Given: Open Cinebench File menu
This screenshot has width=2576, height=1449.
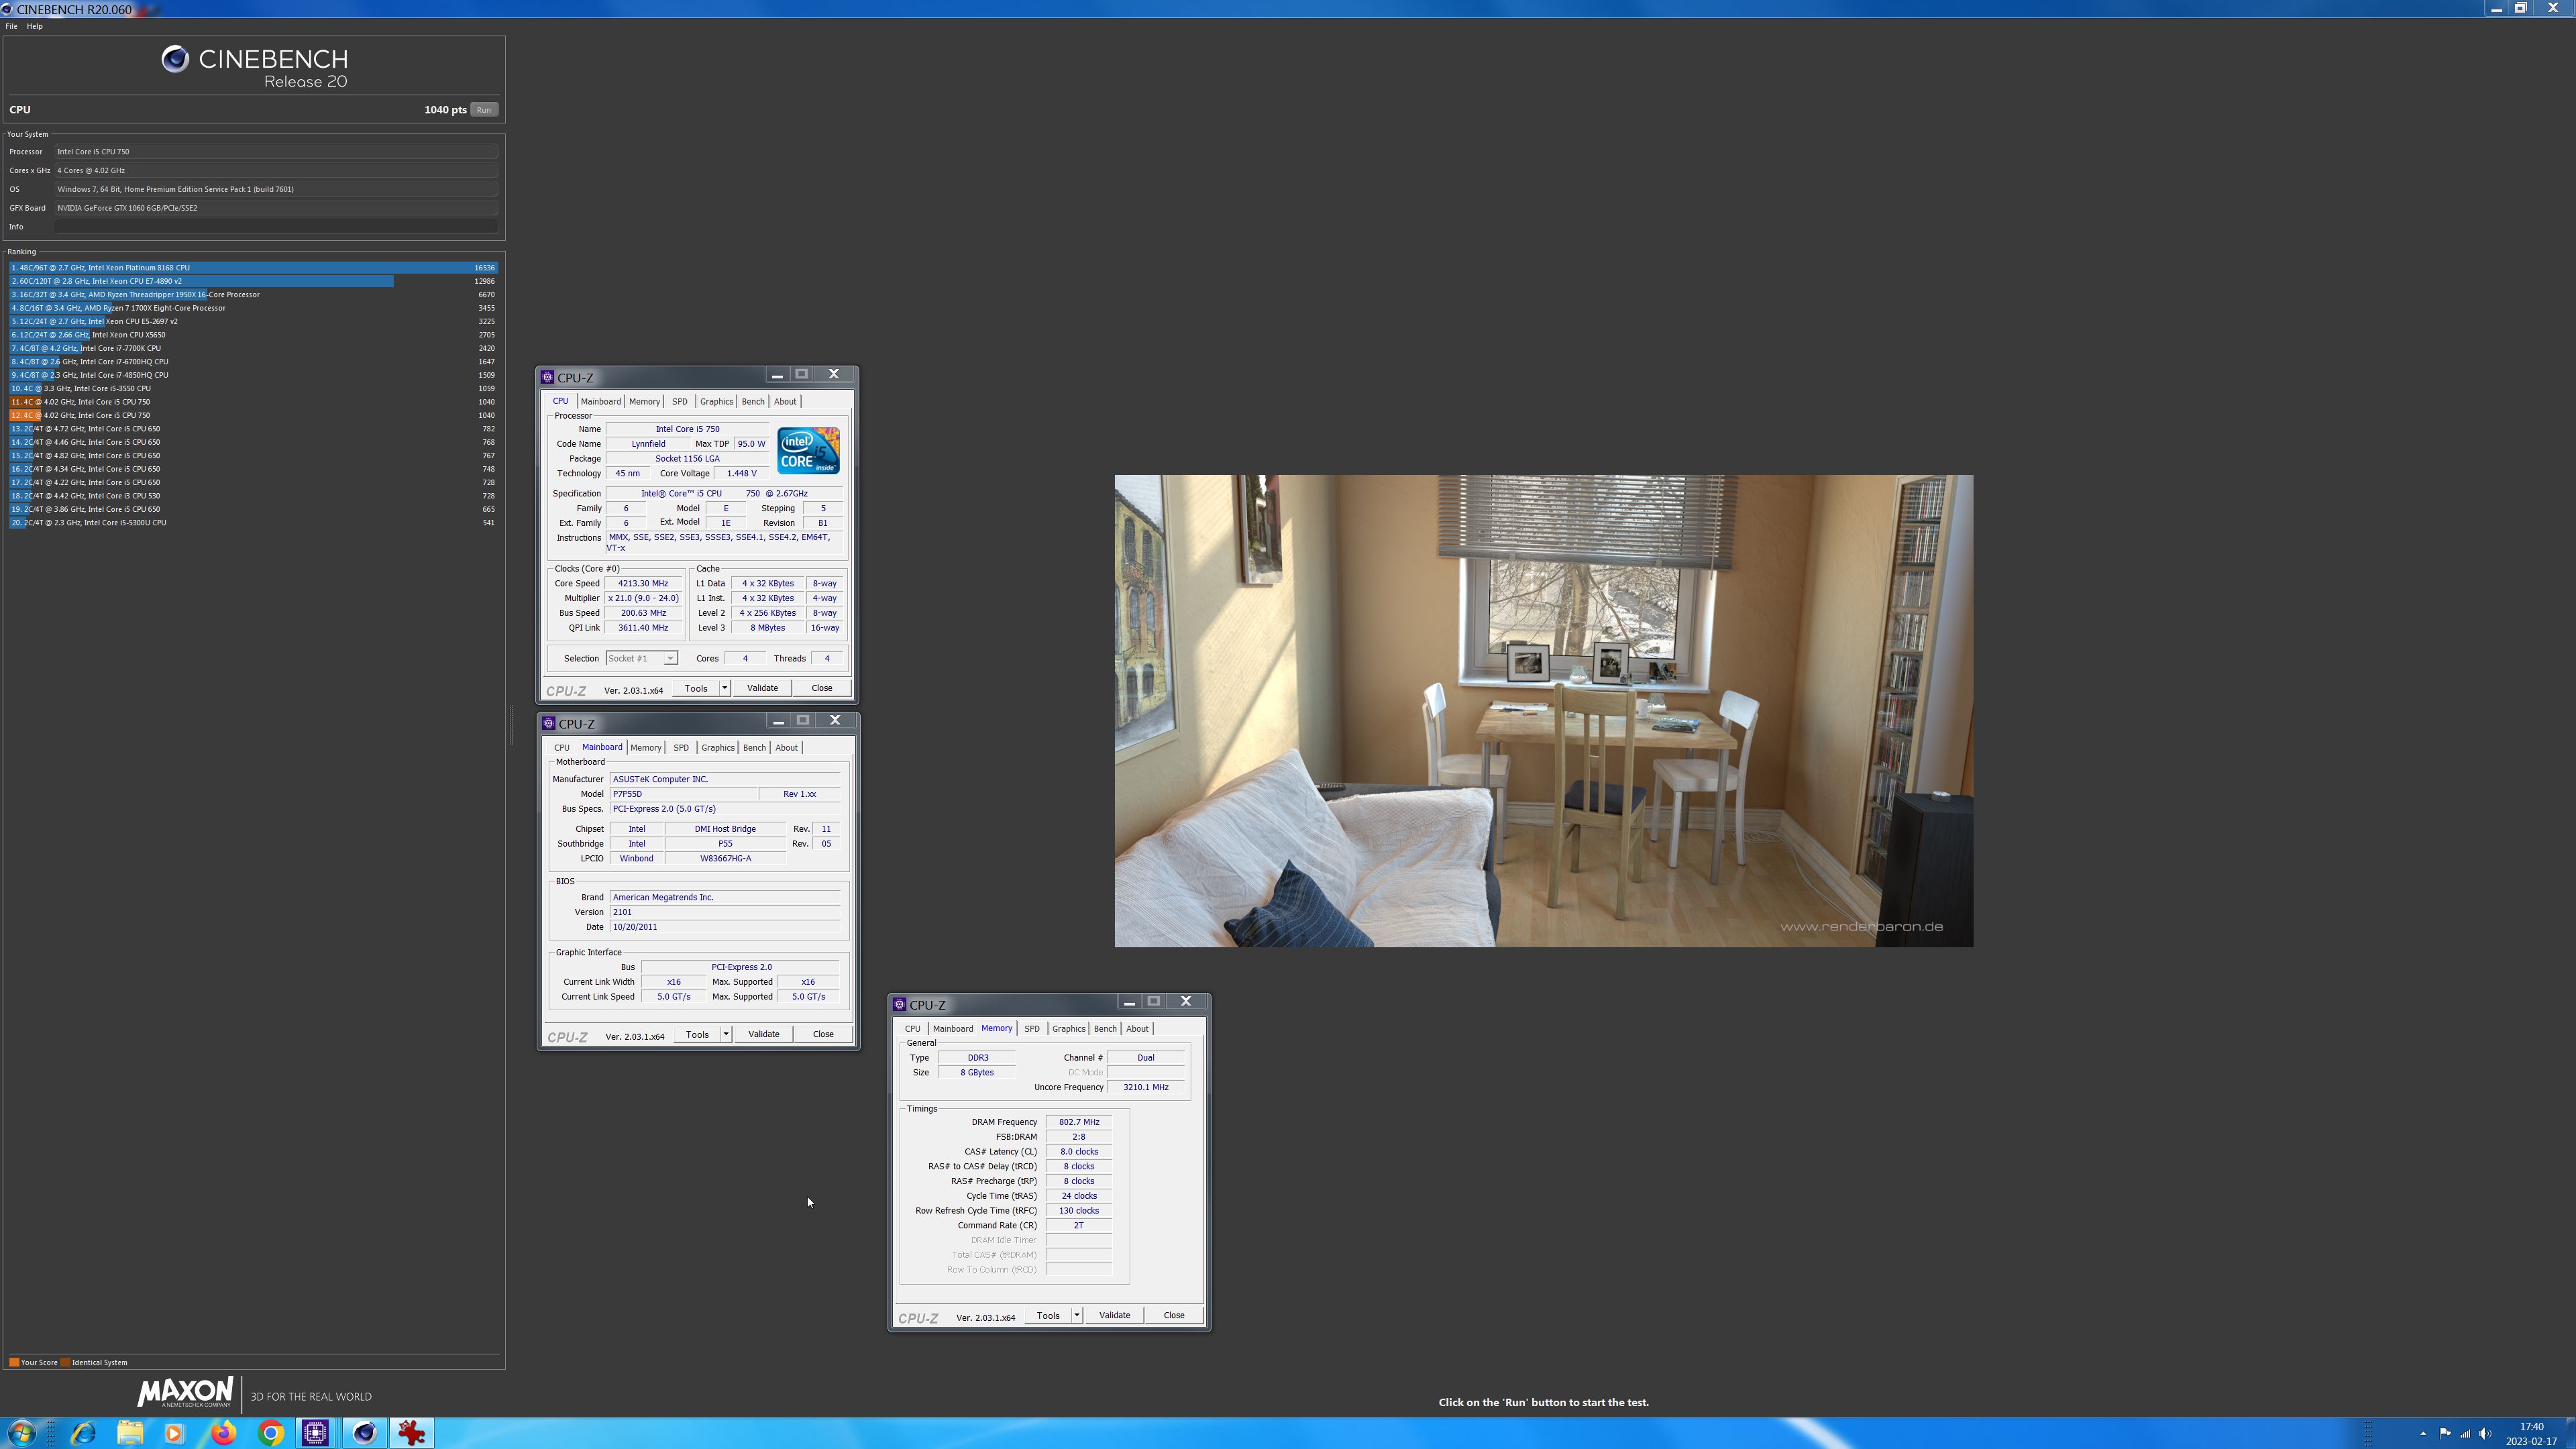Looking at the screenshot, I should [11, 26].
